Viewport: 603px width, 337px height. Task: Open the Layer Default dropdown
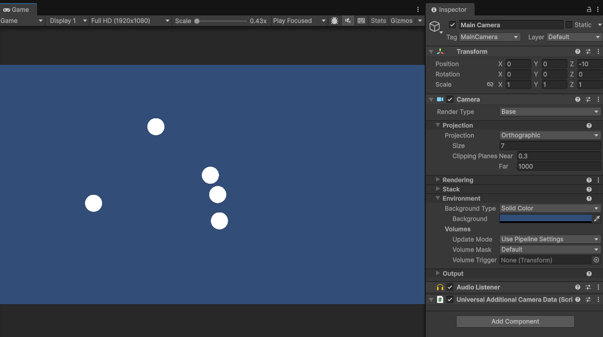[574, 37]
